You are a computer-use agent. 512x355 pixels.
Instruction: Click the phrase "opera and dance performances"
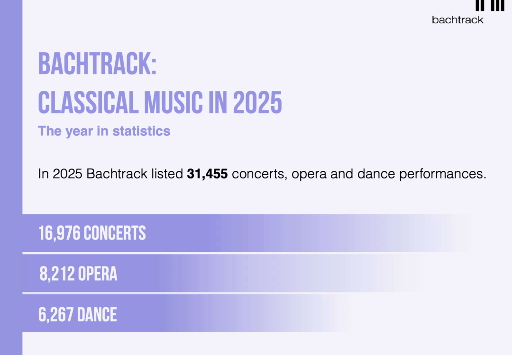click(389, 174)
